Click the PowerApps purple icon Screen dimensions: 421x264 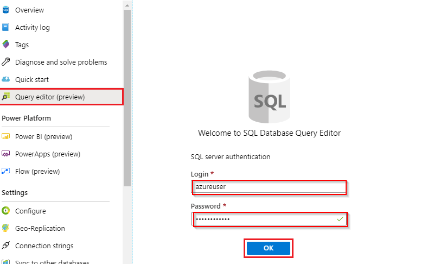[5, 154]
